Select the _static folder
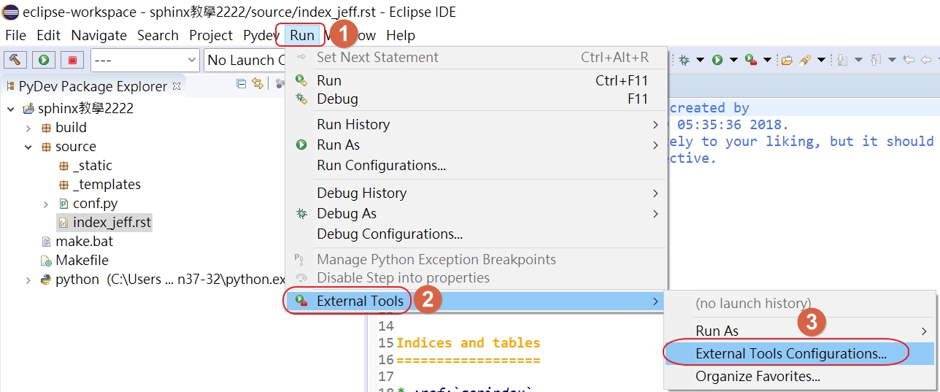 click(x=85, y=166)
